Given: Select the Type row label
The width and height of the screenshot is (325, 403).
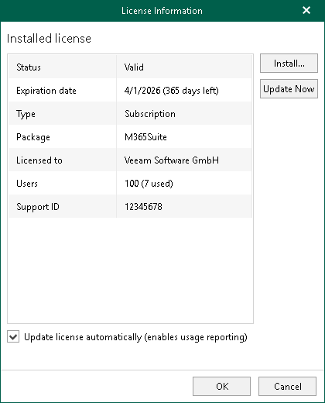Looking at the screenshot, I should 26,114.
